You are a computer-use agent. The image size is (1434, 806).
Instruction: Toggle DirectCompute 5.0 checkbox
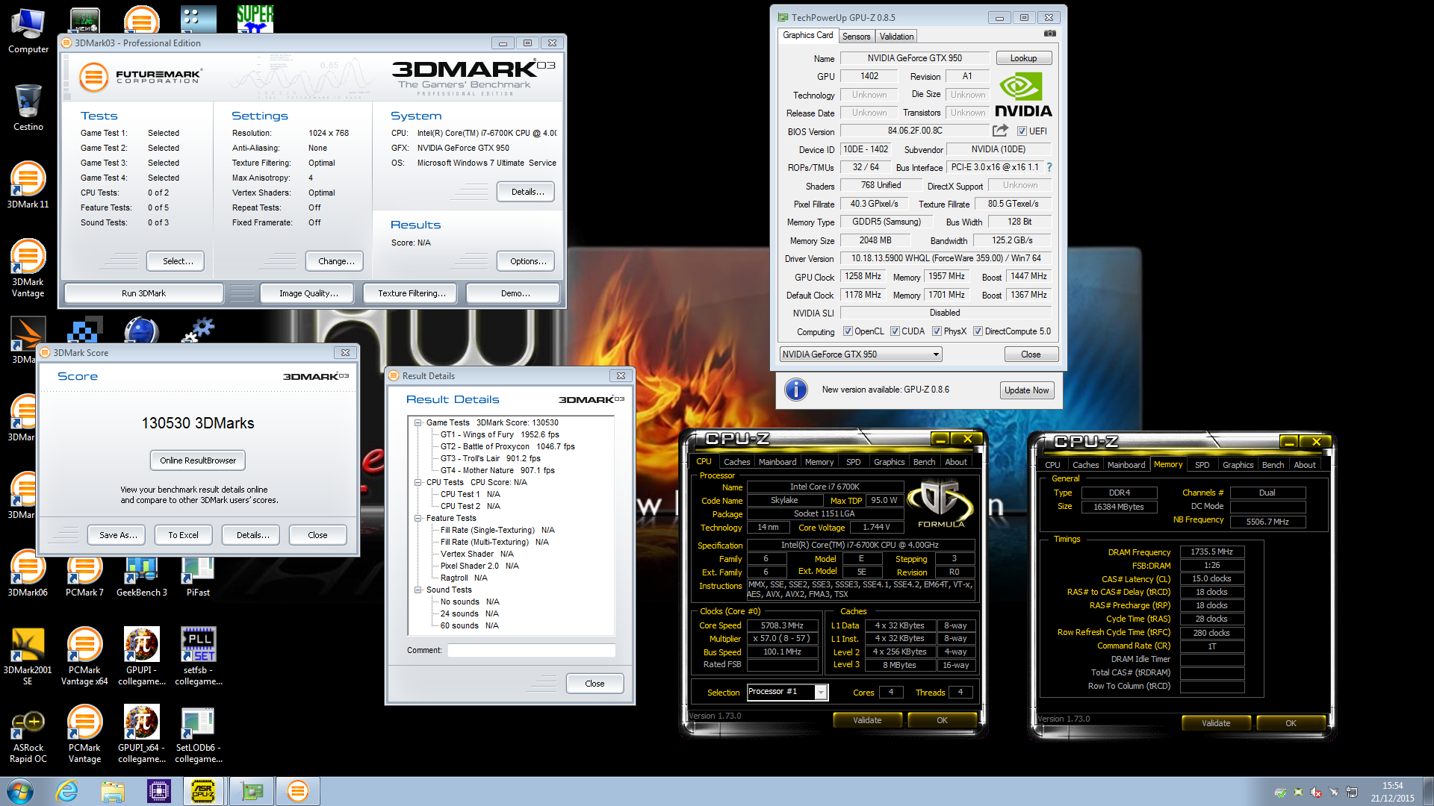(x=978, y=331)
